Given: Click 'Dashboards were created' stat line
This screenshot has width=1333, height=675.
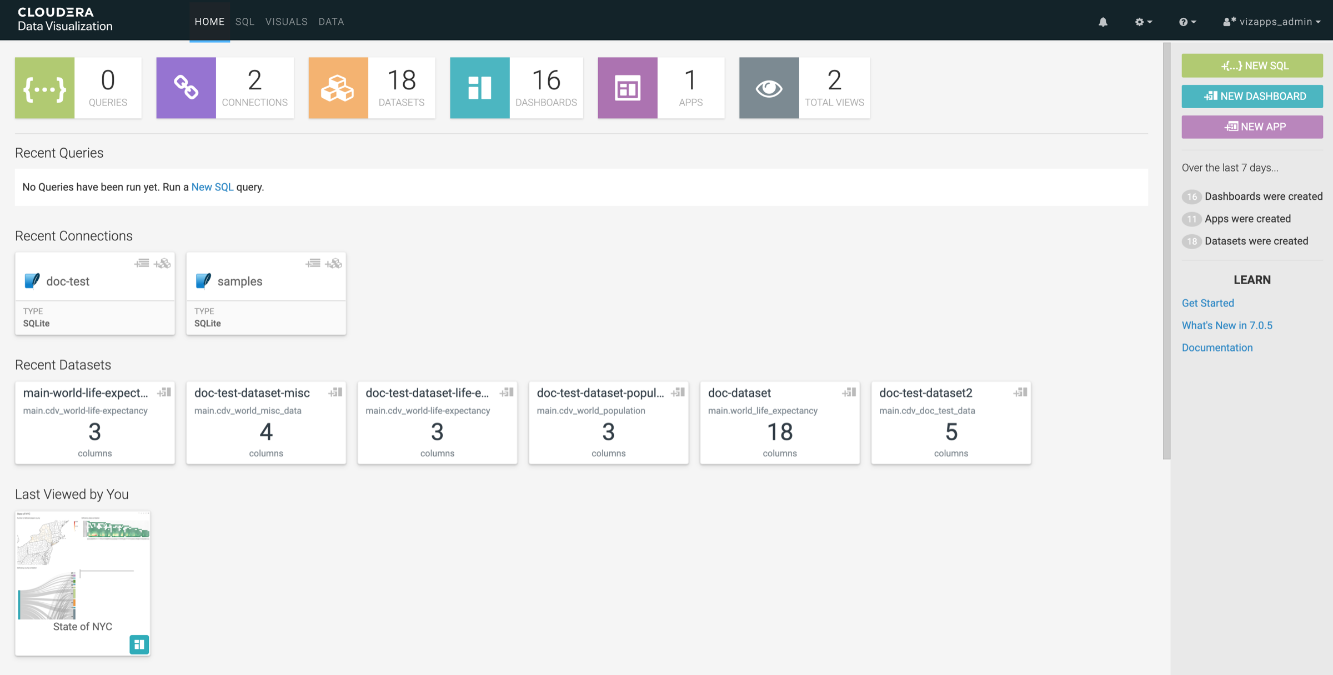Looking at the screenshot, I should tap(1252, 197).
